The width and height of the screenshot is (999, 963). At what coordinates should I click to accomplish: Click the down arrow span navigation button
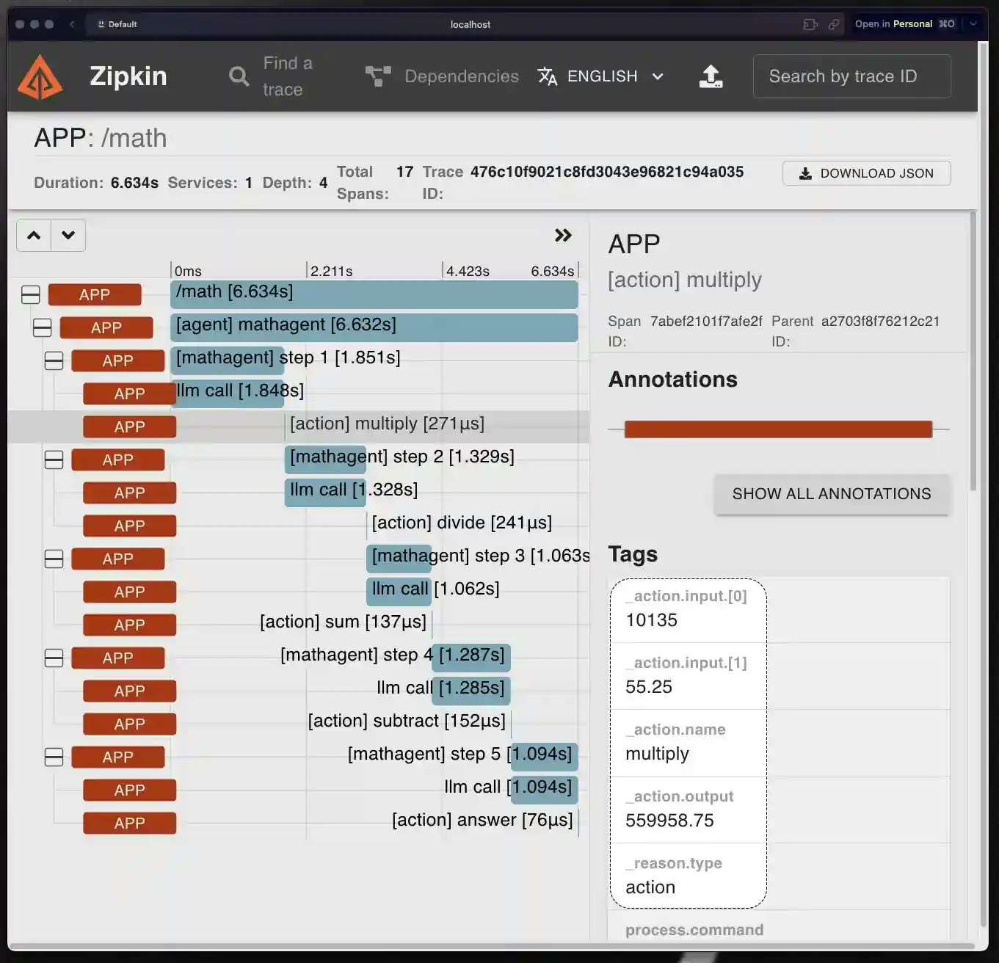[x=68, y=235]
